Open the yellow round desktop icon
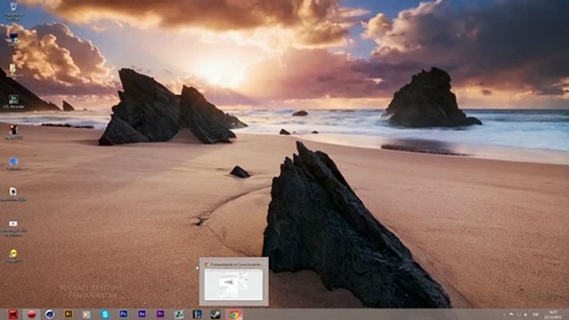569x320 pixels. point(13,255)
